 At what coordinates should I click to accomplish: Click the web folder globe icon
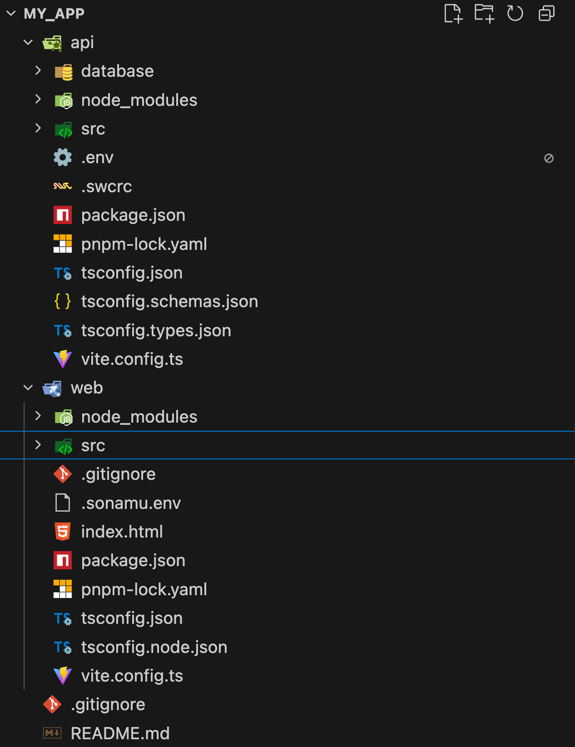53,388
